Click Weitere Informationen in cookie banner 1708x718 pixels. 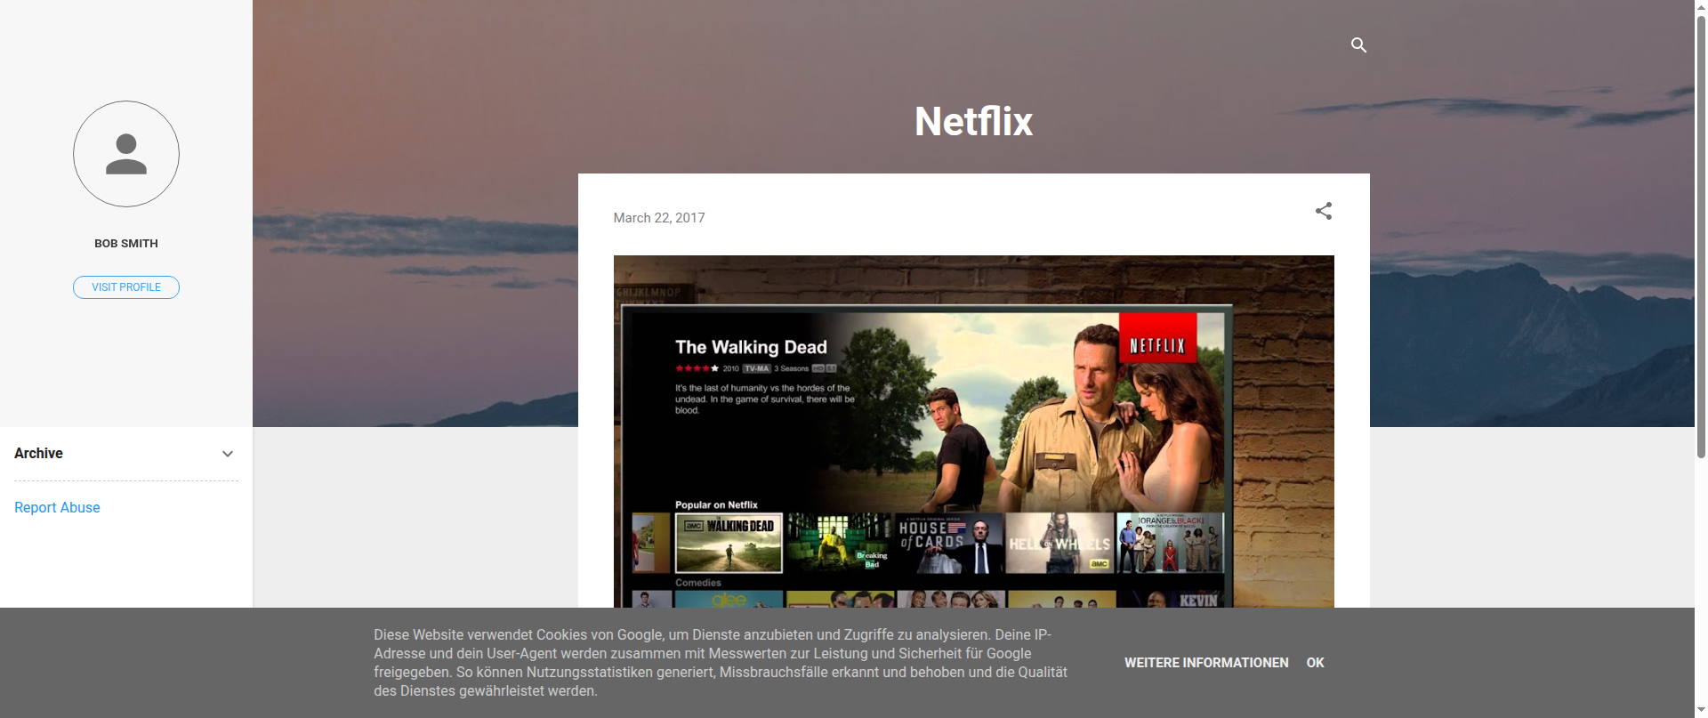coord(1206,663)
